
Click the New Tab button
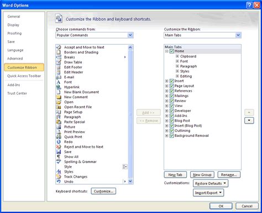point(175,174)
